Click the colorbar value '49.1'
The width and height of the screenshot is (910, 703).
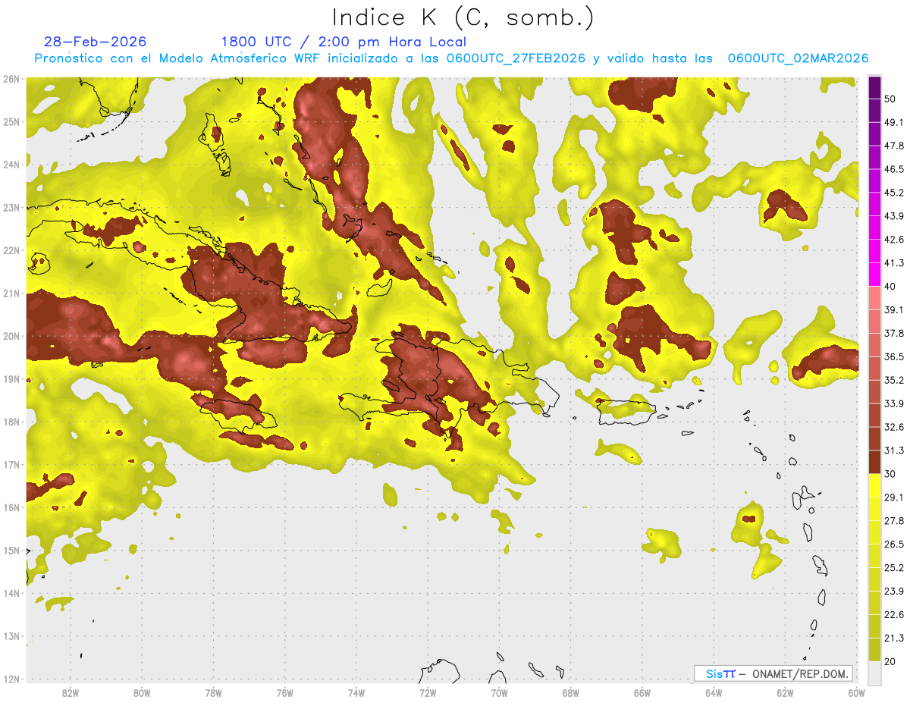click(x=894, y=123)
